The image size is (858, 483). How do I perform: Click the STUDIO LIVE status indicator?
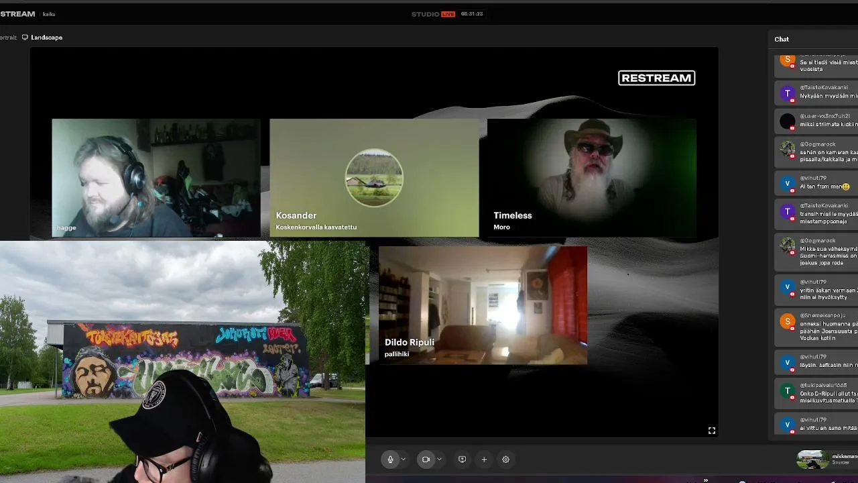(x=433, y=14)
